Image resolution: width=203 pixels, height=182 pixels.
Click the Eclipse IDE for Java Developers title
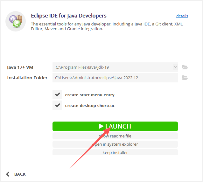tap(69, 16)
